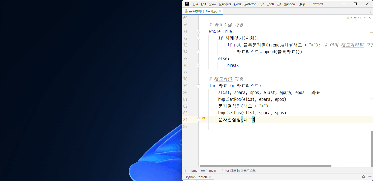Close the Python Console tab
The image size is (373, 181).
click(x=210, y=177)
